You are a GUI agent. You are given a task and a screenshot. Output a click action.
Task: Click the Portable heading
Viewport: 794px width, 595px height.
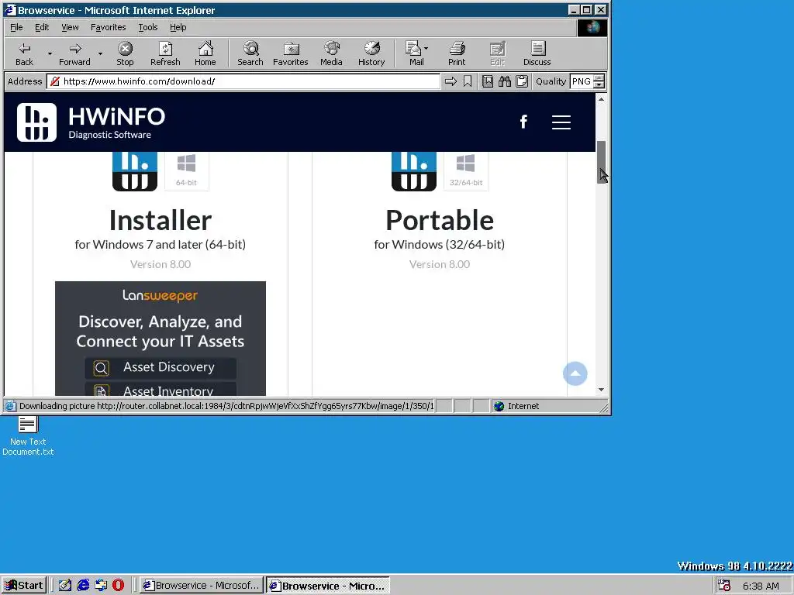[440, 220]
